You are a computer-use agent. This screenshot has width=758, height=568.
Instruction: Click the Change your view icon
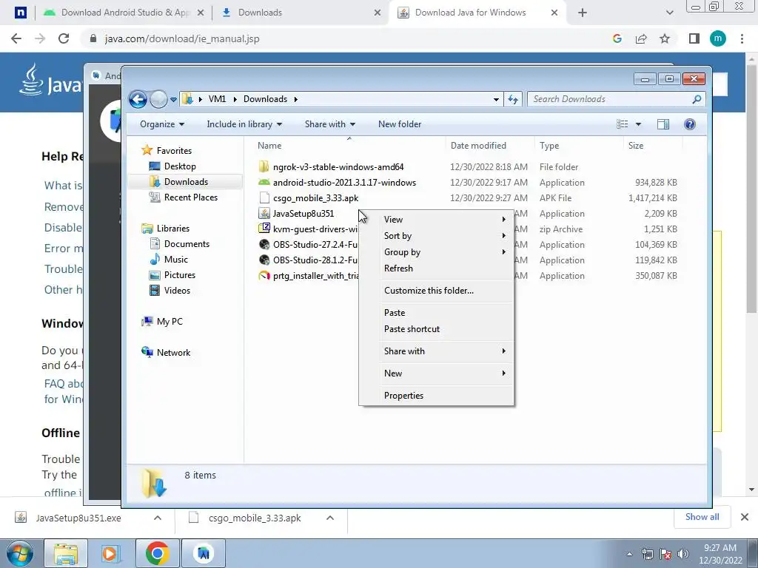(x=623, y=124)
